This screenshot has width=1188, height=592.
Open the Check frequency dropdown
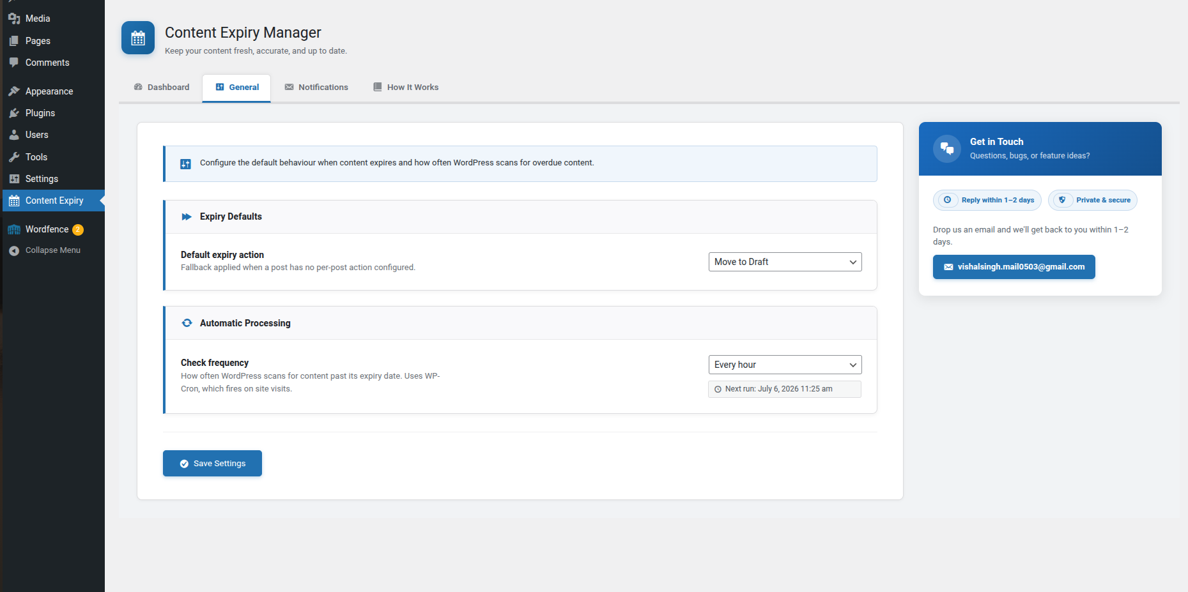click(785, 365)
